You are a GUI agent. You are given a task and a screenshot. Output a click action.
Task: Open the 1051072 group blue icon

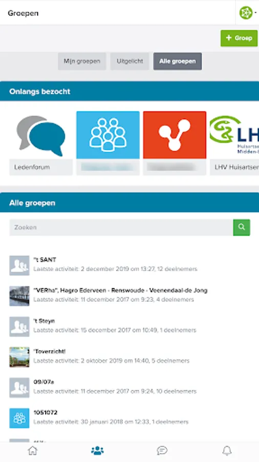point(19,418)
